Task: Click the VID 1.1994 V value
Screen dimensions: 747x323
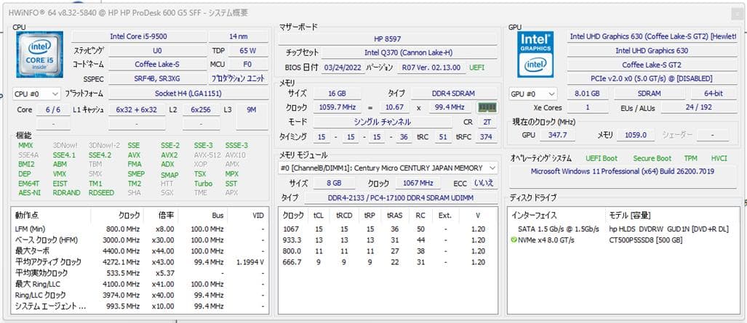Action: click(x=249, y=262)
